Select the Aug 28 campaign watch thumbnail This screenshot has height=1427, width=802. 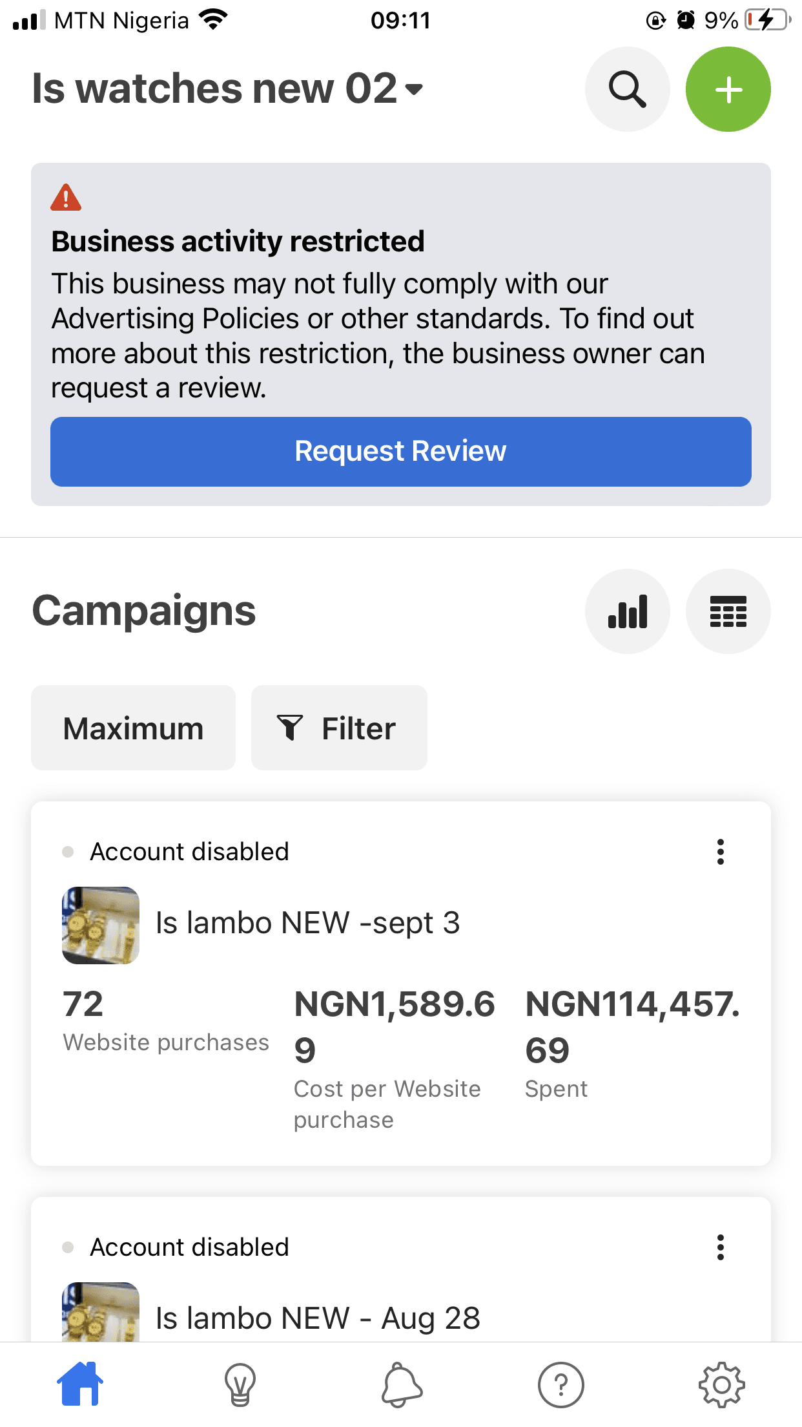tap(101, 1312)
